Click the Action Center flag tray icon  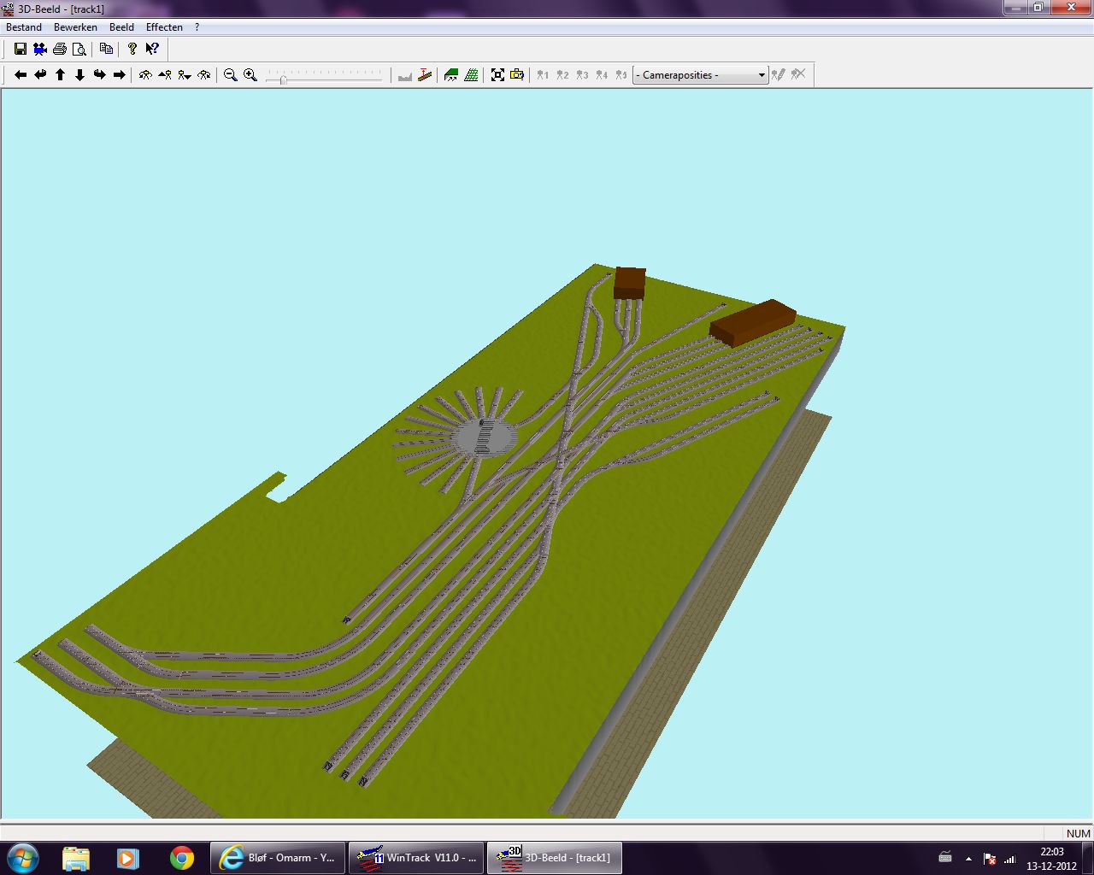(x=990, y=859)
